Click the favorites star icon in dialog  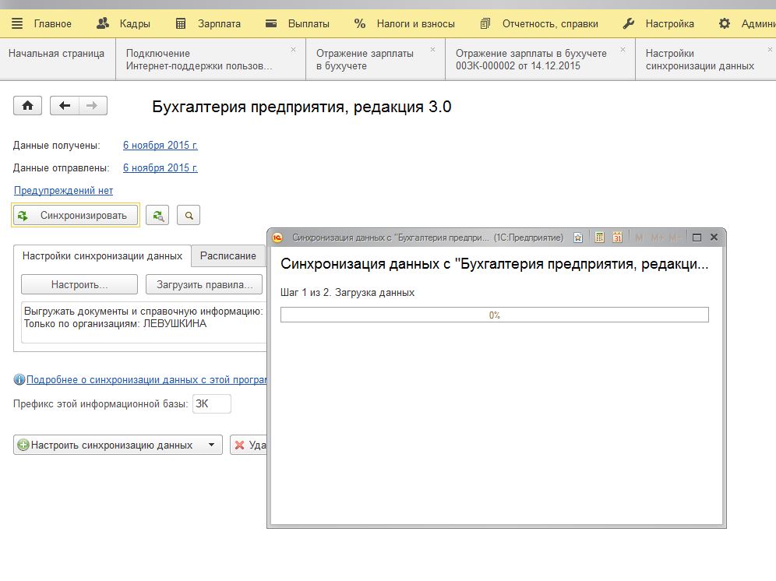(x=578, y=238)
